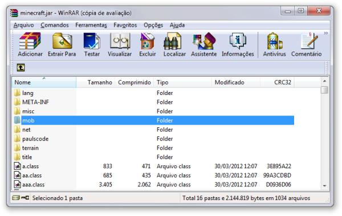Click the 'Total 16 pastas' status text

tap(246, 198)
